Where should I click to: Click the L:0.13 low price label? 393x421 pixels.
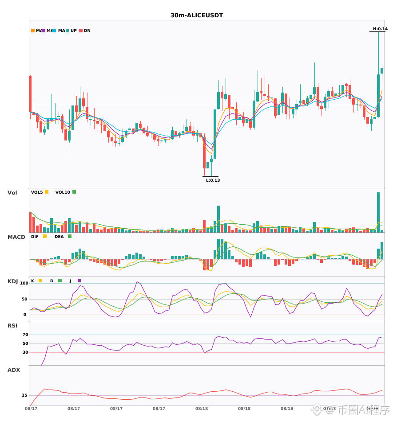[x=213, y=180]
